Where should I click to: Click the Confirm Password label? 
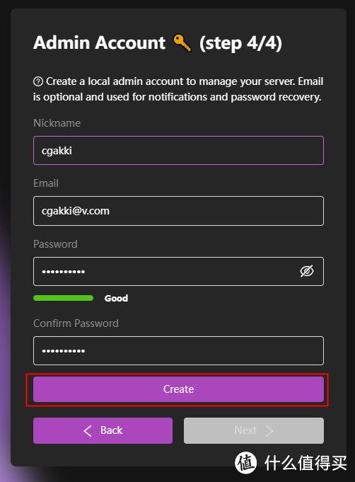pos(76,323)
